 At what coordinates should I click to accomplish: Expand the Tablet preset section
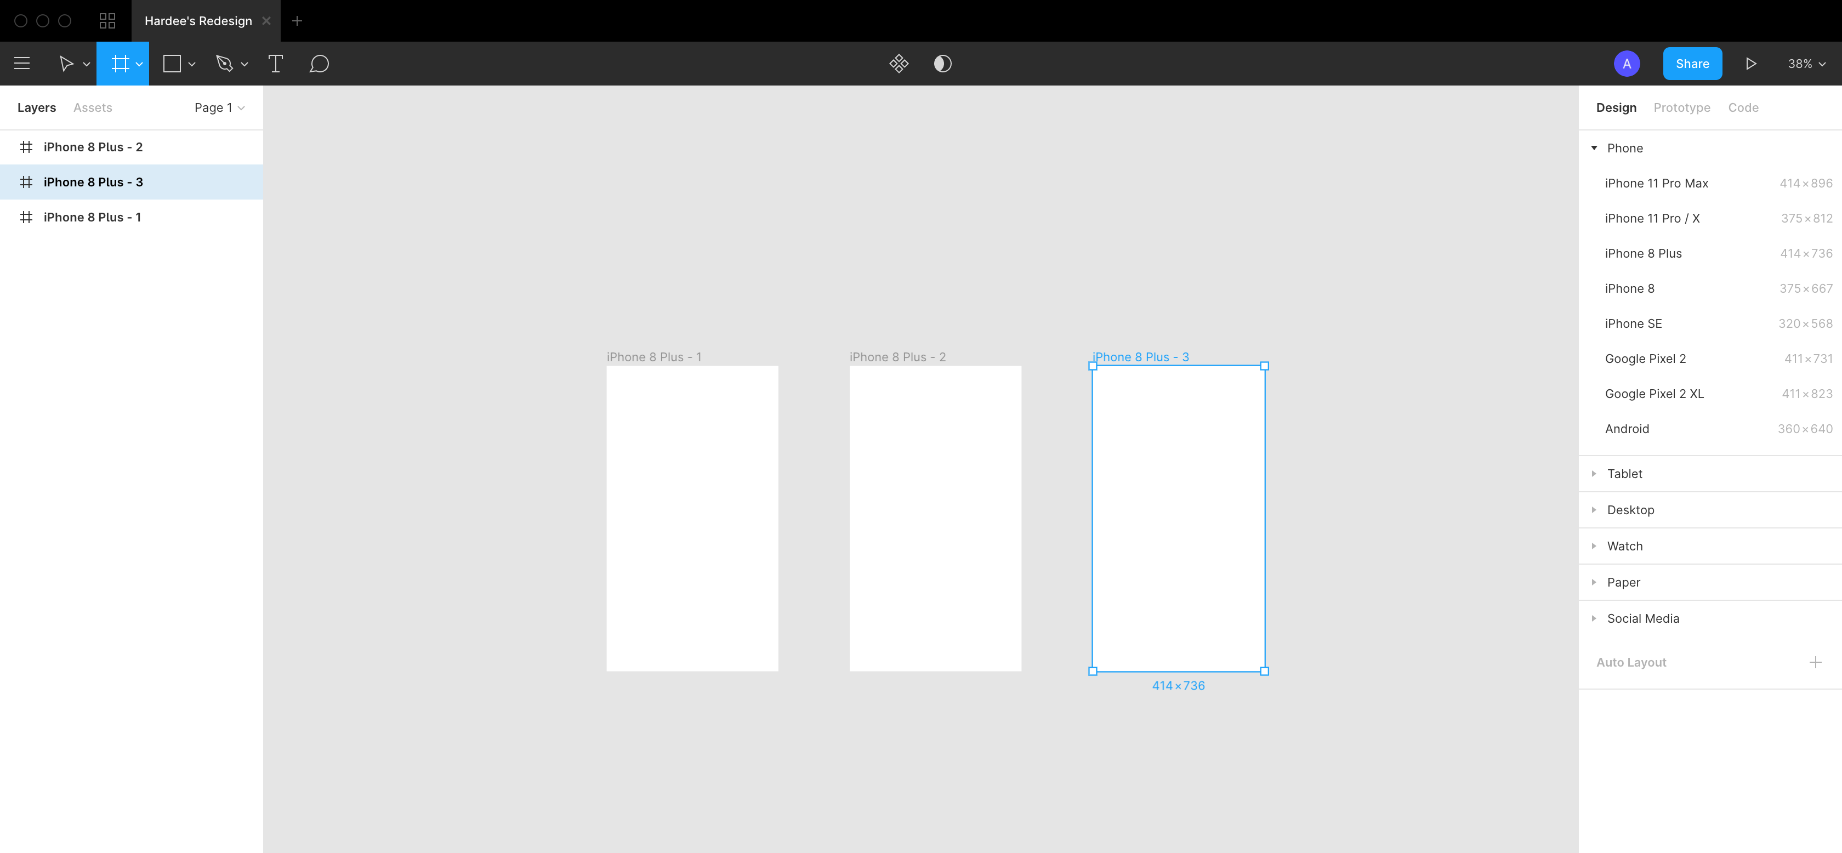(x=1594, y=473)
